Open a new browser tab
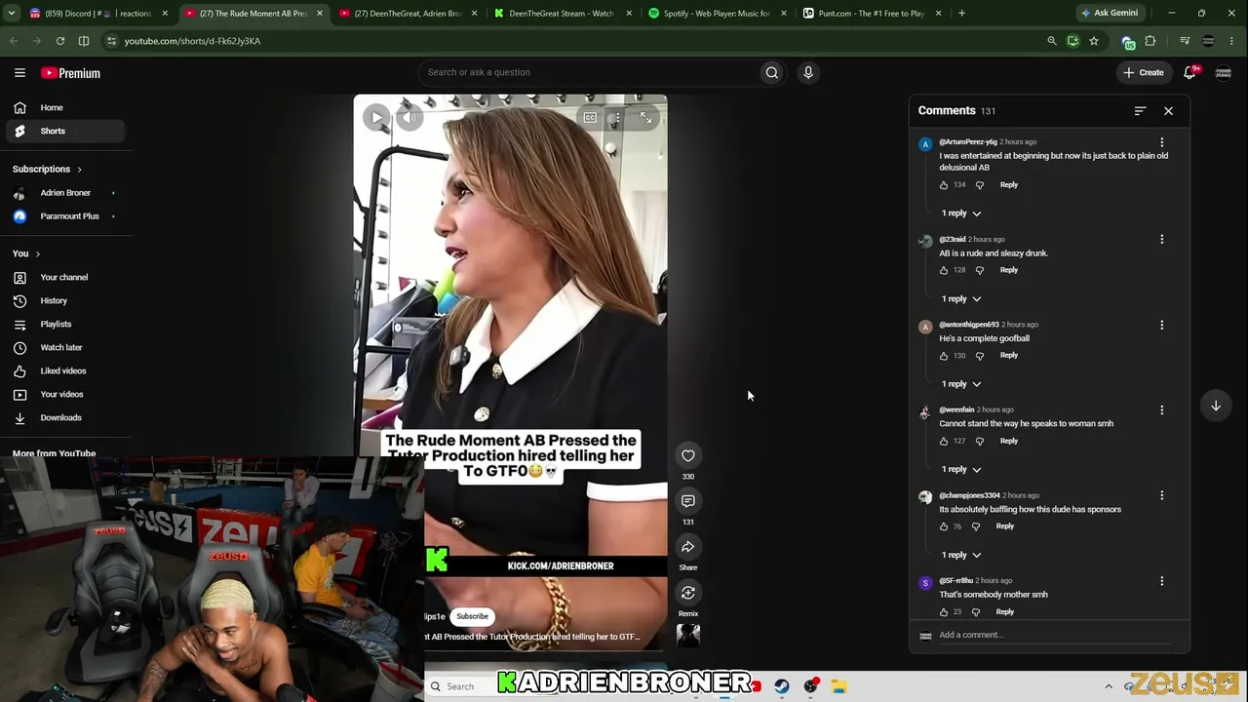Viewport: 1248px width, 702px height. [x=961, y=14]
